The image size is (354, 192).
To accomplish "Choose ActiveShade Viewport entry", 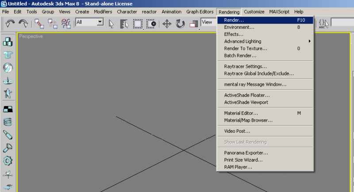I will [x=265, y=102].
